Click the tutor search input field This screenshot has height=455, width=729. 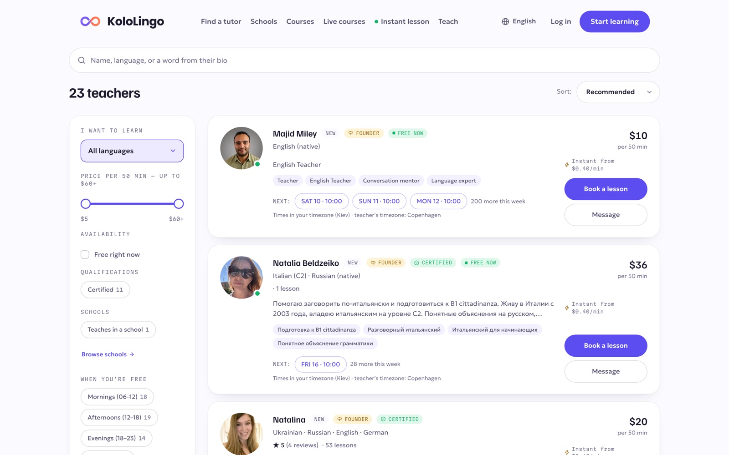point(364,60)
